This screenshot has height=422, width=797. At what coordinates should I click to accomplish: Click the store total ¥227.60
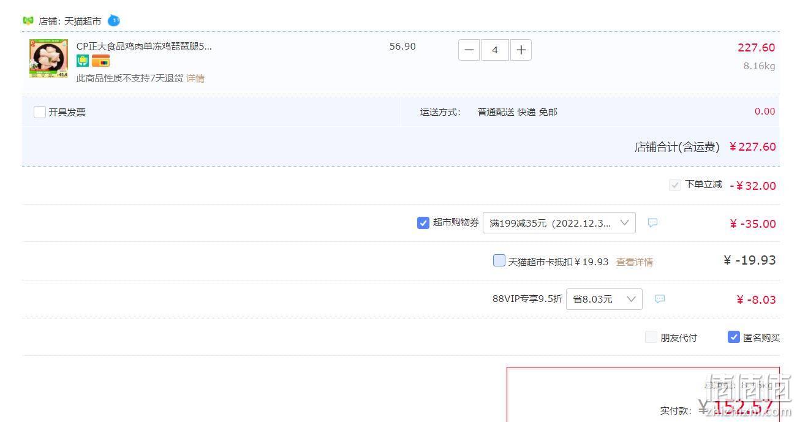(x=753, y=147)
